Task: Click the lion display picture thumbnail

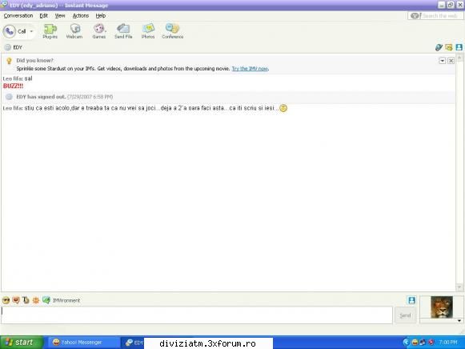Action: (x=442, y=307)
